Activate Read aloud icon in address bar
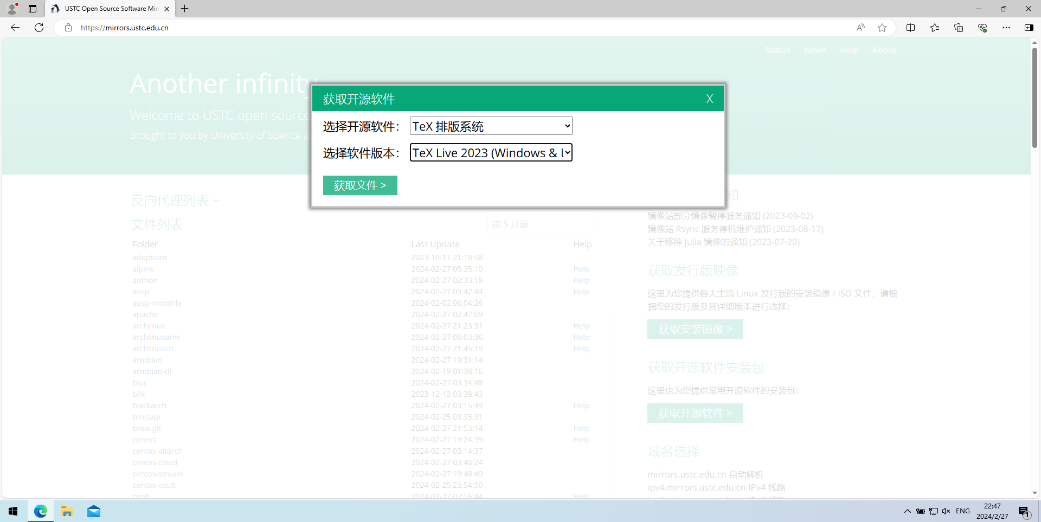Viewport: 1041px width, 522px height. pyautogui.click(x=860, y=28)
